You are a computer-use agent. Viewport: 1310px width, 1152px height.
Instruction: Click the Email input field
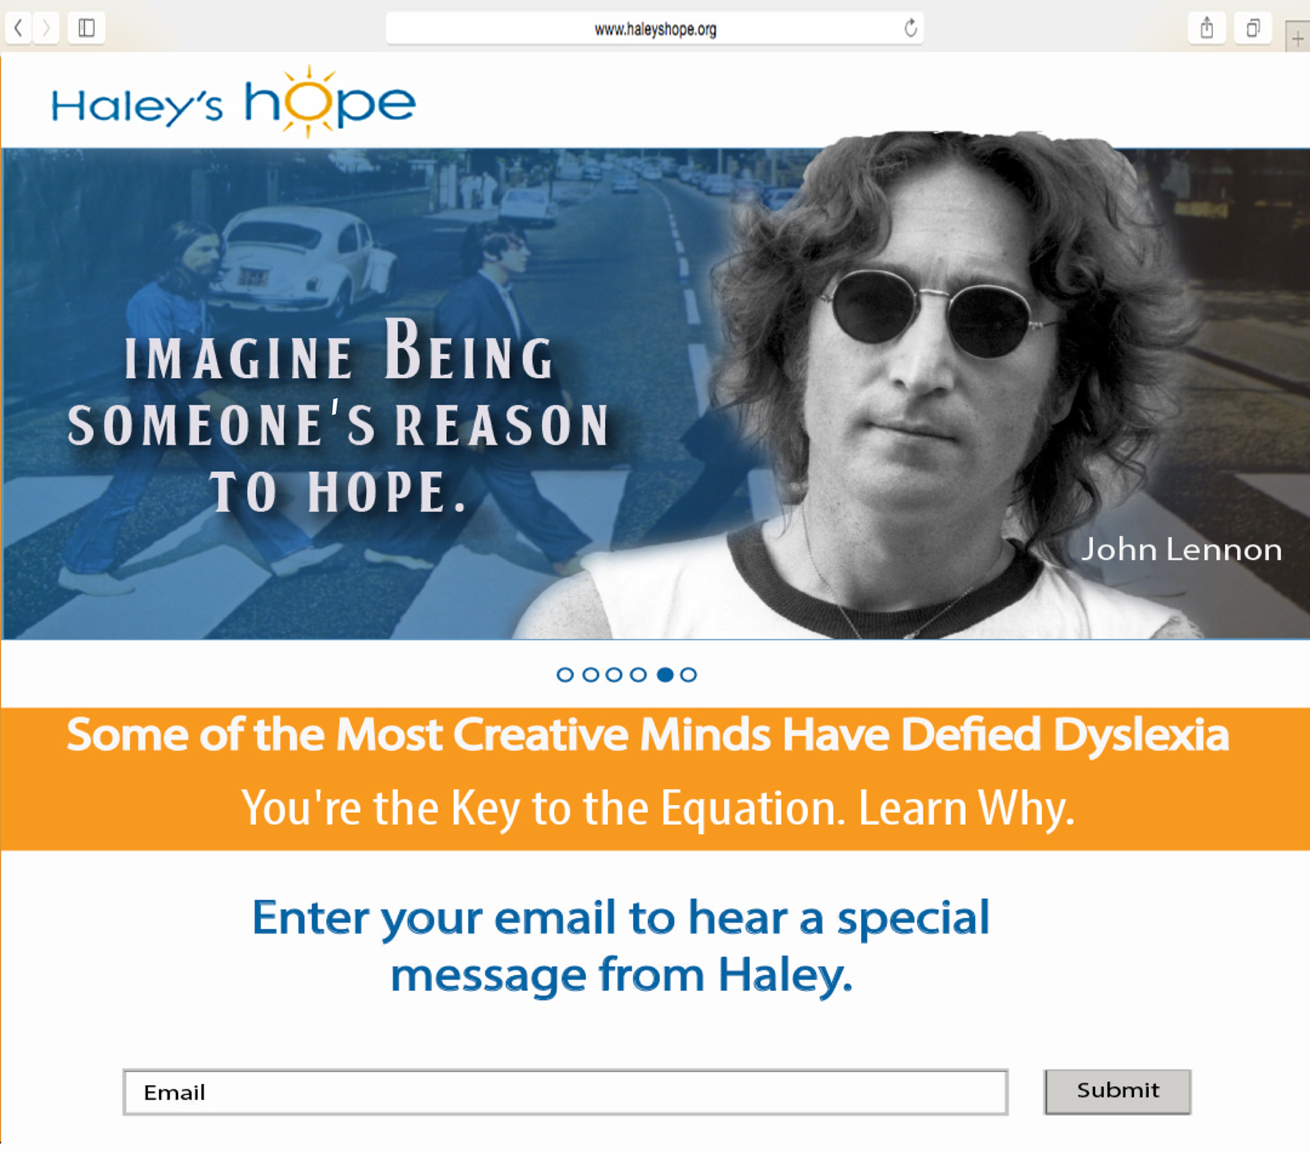[566, 1092]
